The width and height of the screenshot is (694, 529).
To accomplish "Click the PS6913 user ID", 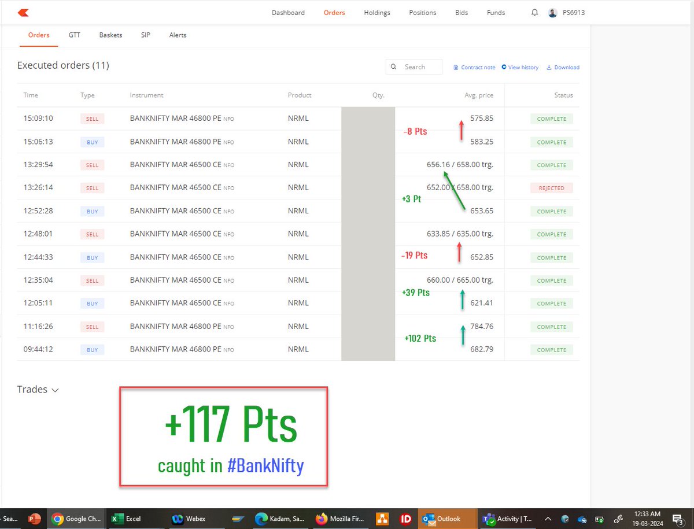I will 574,13.
